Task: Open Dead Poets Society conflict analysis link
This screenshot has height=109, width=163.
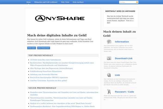Action: tap(61, 103)
